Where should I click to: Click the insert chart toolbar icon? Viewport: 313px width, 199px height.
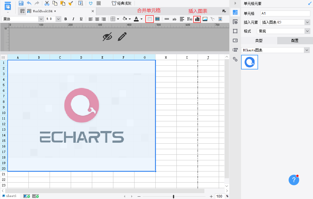[x=197, y=19]
